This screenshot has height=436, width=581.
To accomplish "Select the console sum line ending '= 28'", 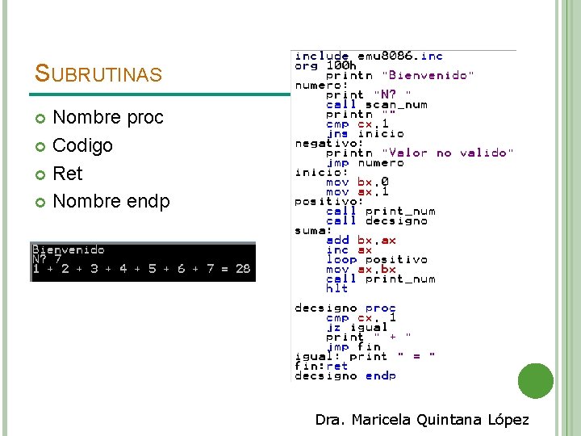I will click(x=141, y=268).
